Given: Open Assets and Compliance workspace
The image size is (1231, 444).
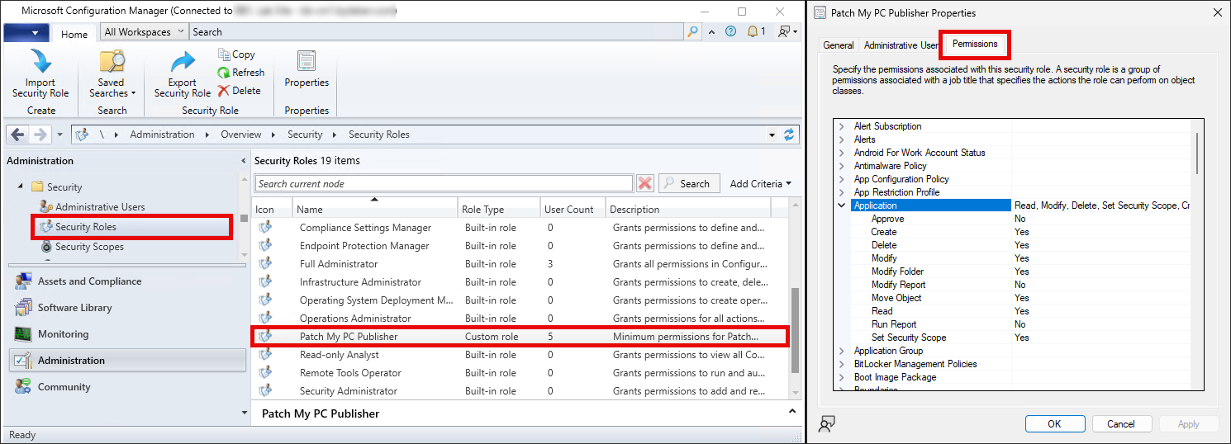Looking at the screenshot, I should click(127, 281).
